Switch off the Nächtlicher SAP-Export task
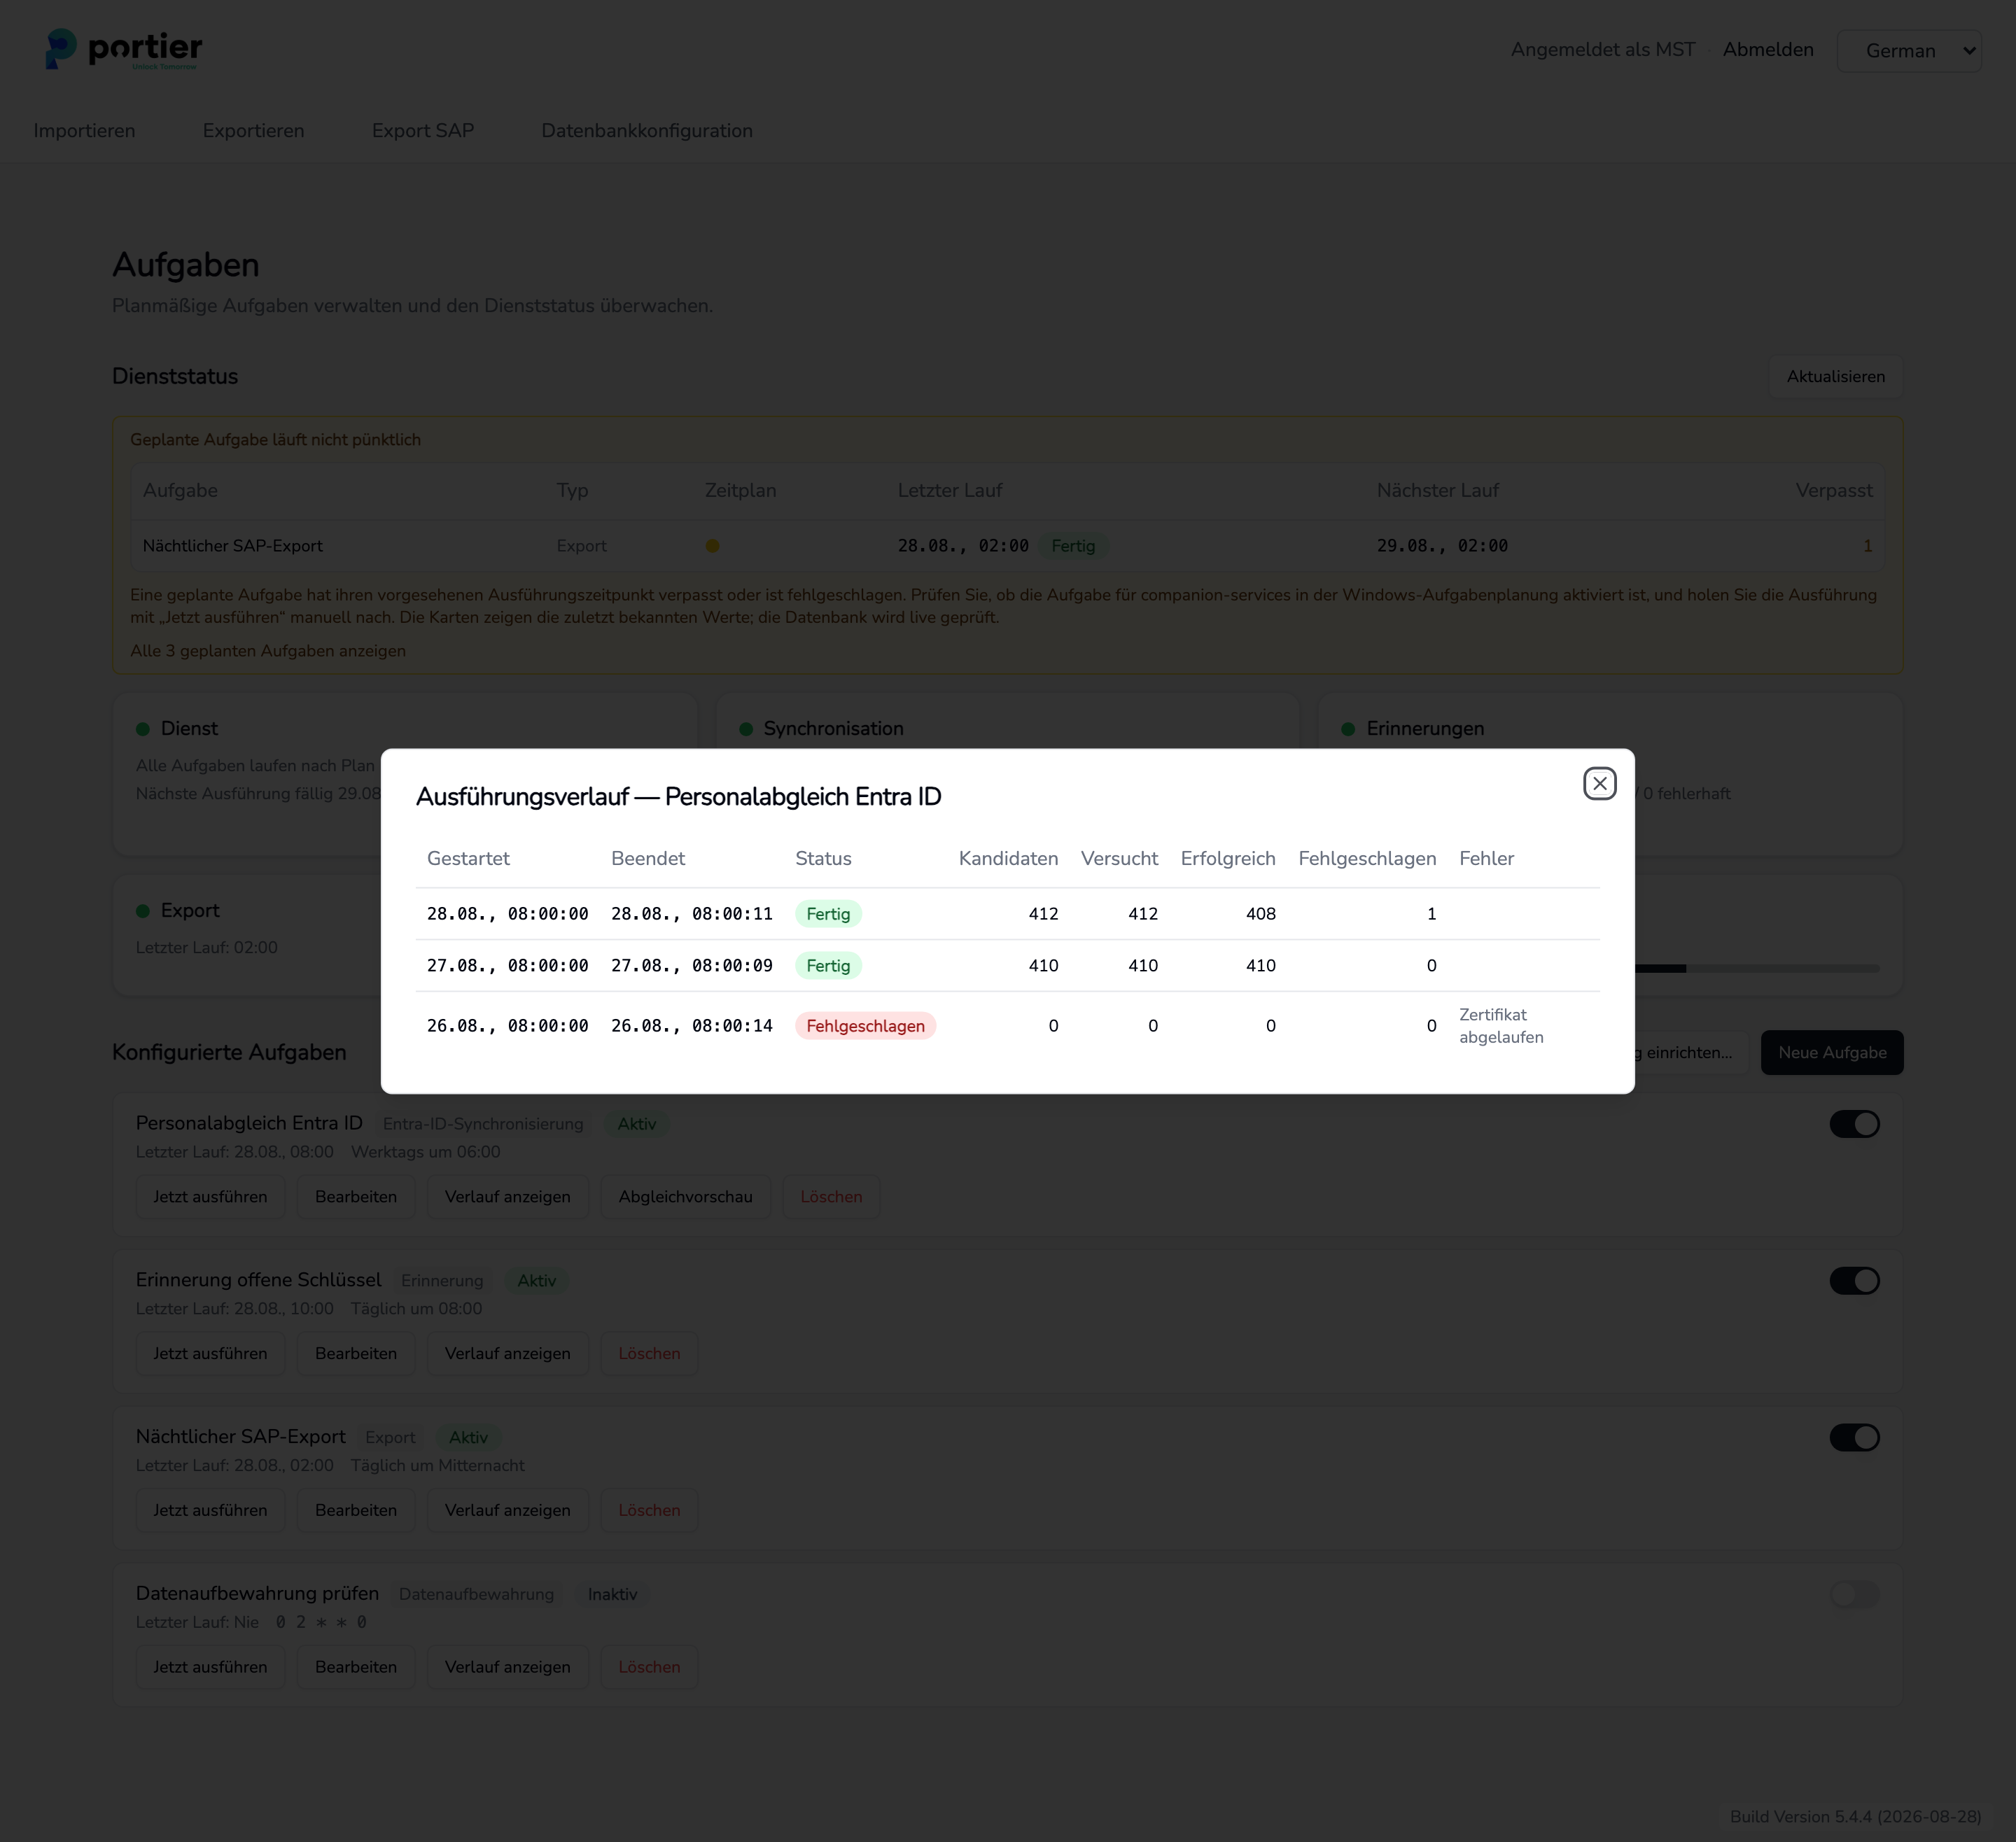Screen dimensions: 2016x1842 pyautogui.click(x=1854, y=1438)
